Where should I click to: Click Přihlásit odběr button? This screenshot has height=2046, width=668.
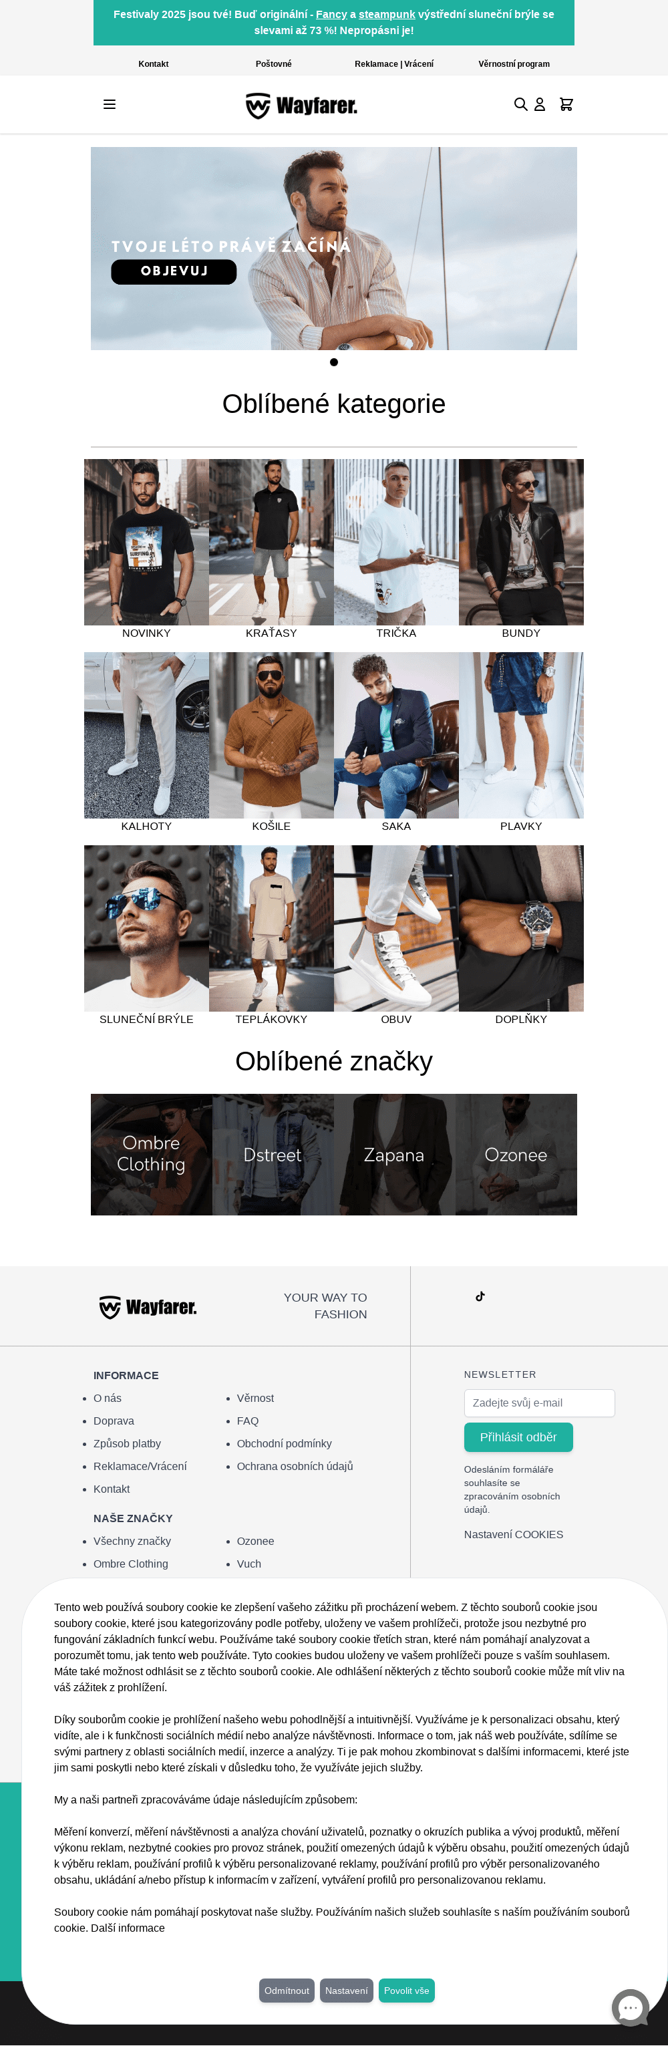tap(518, 1437)
